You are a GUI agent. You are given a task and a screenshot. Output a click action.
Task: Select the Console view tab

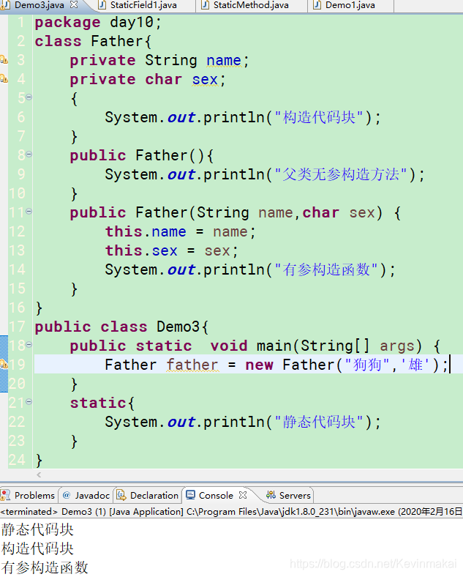[216, 495]
